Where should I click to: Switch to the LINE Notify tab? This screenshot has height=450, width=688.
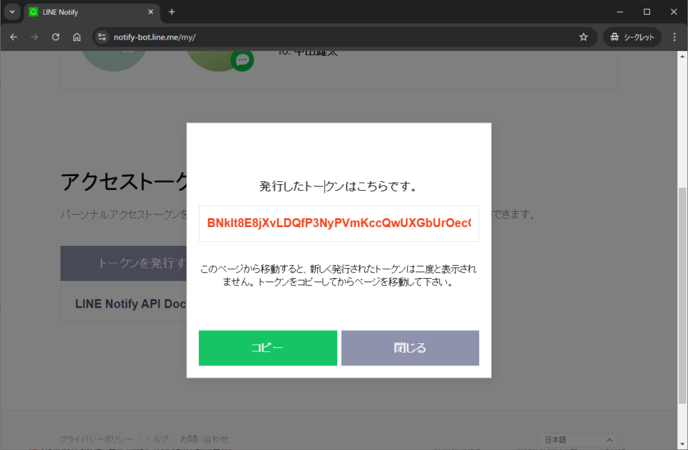point(87,12)
